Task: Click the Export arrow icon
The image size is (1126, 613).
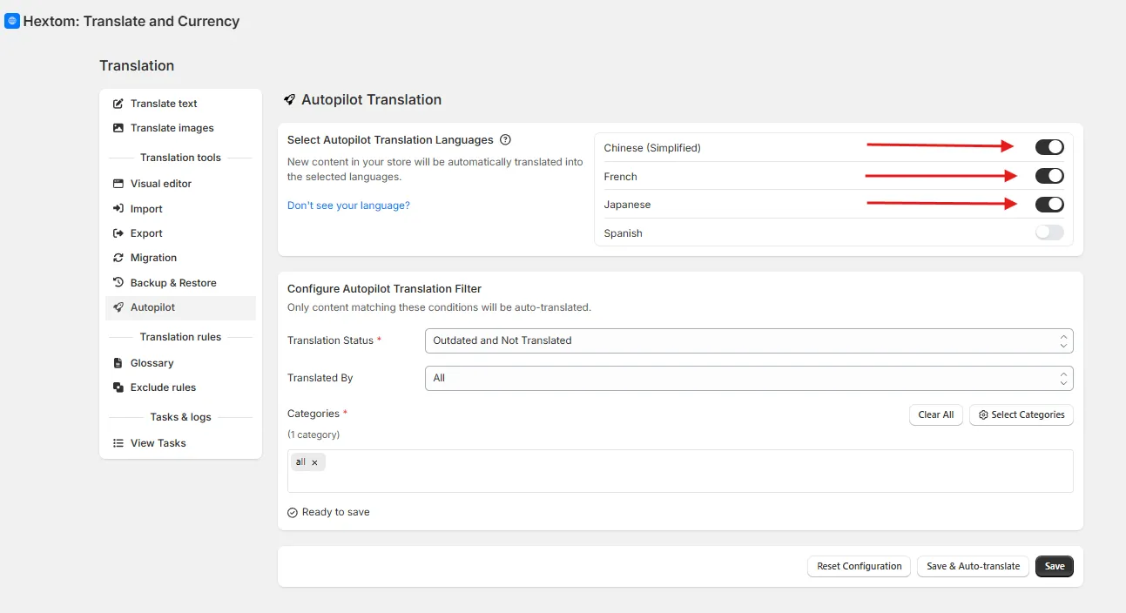Action: (x=118, y=233)
